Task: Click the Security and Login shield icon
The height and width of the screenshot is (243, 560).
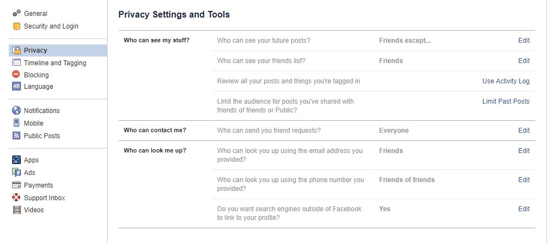Action: tap(16, 26)
